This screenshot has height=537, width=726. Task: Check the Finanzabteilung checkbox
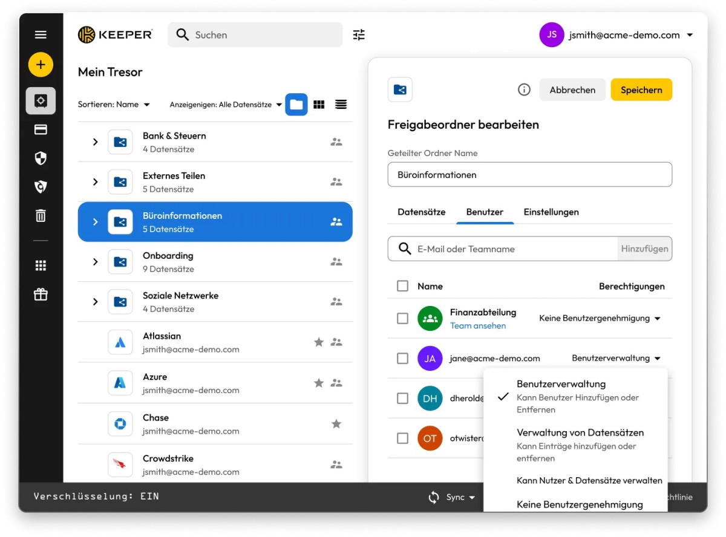pos(402,318)
